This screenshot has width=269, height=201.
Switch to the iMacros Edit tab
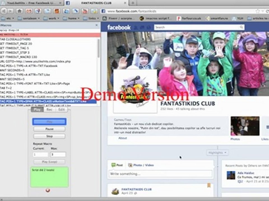tap(61, 109)
